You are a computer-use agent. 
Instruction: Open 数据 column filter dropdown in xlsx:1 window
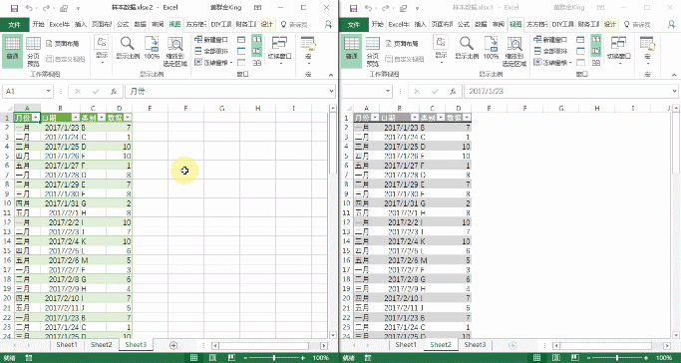pyautogui.click(x=467, y=118)
